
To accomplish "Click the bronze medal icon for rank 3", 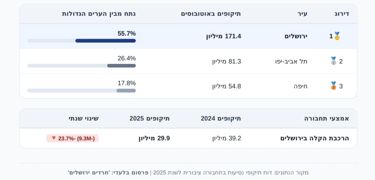I will point(333,86).
